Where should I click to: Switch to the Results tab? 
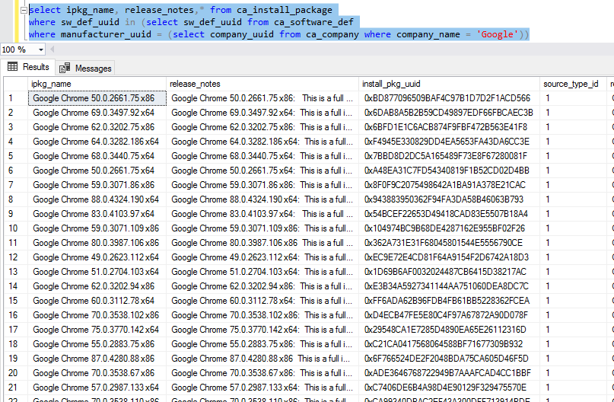(29, 67)
